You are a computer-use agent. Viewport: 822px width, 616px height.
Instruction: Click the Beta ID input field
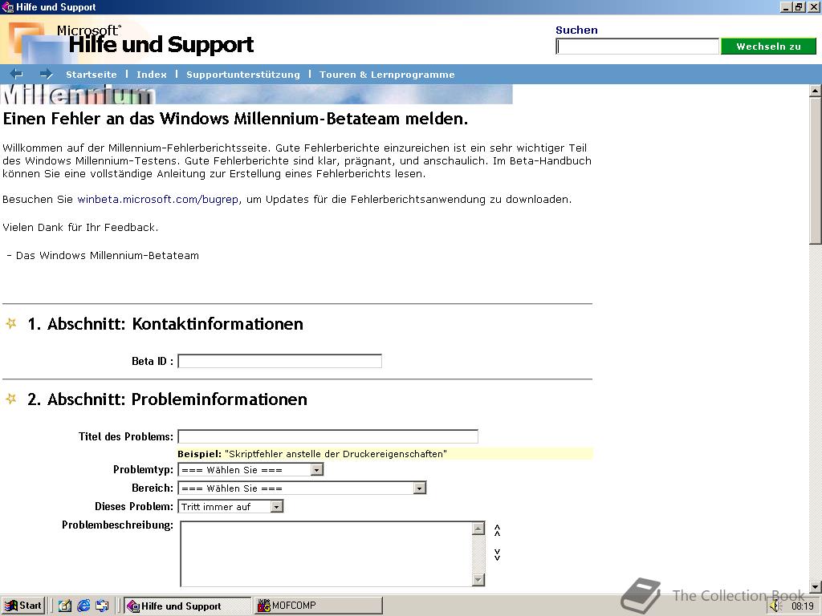[280, 361]
